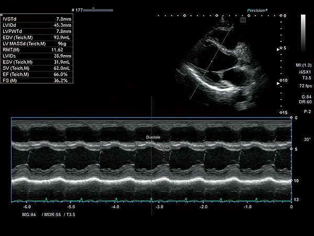
Task: Click the T3.5 frequency below i6SX1
Action: [307, 78]
